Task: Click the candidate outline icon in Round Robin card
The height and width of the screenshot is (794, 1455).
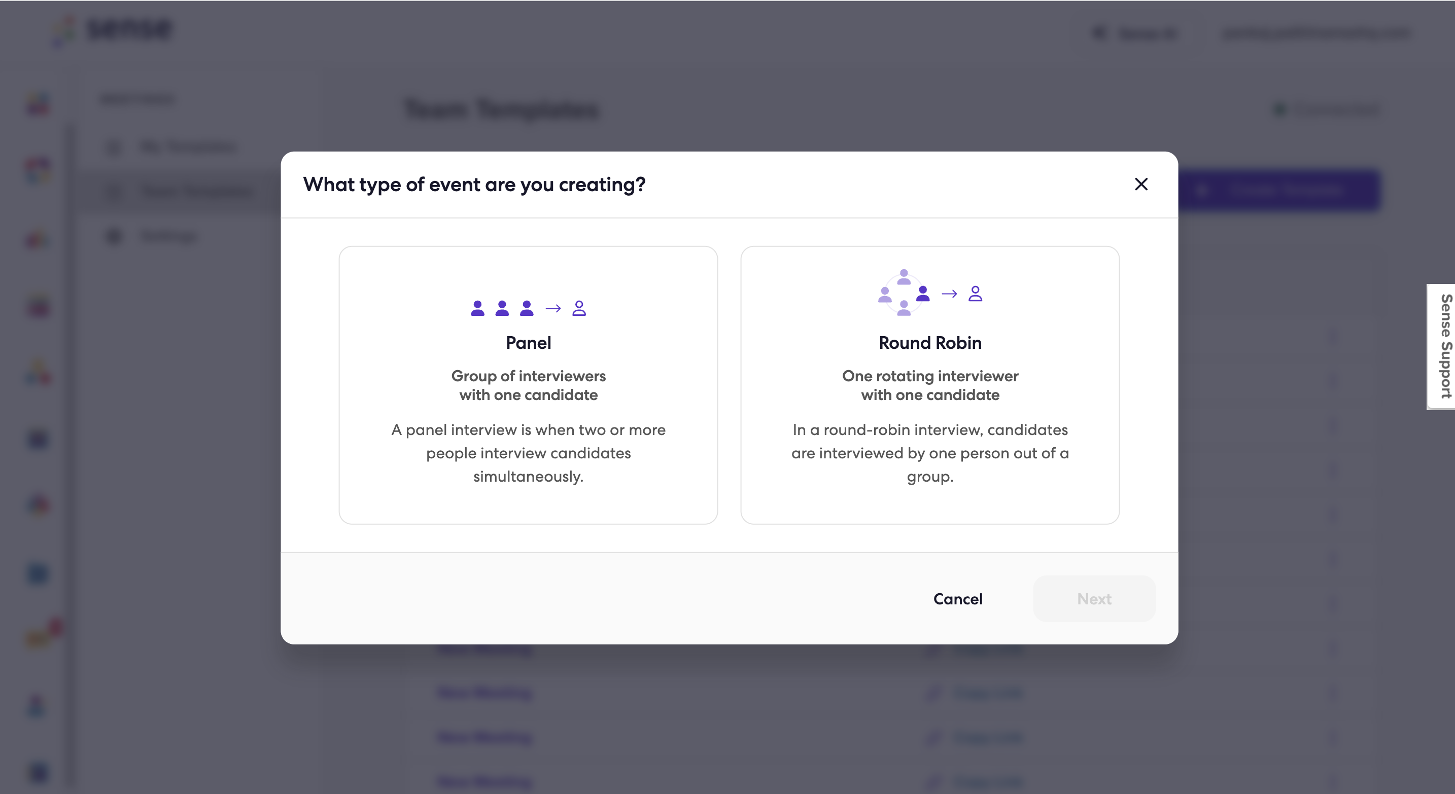Action: (976, 294)
